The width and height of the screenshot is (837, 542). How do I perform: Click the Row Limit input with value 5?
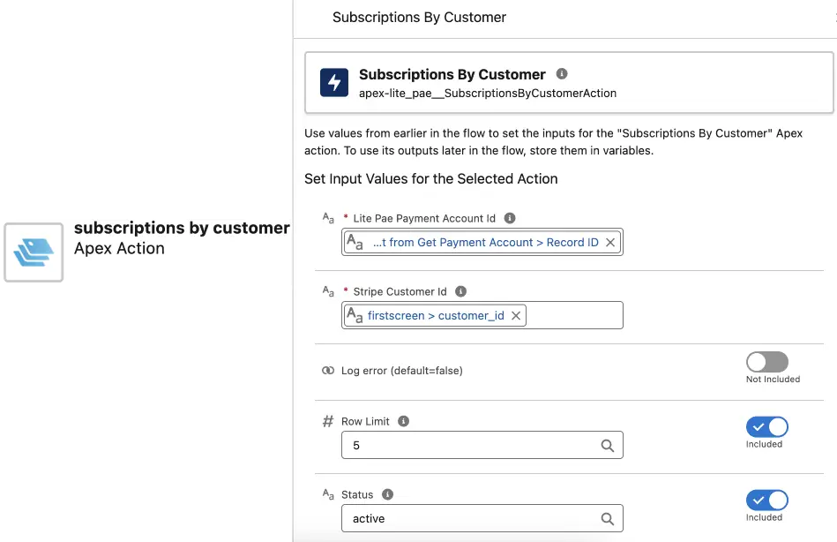(x=482, y=445)
